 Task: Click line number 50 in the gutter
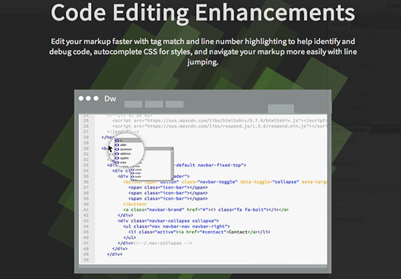(x=86, y=260)
